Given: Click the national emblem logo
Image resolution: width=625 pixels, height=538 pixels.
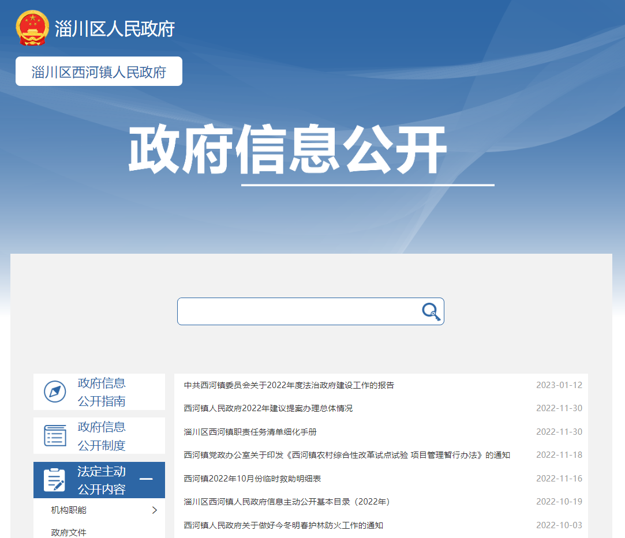Looking at the screenshot, I should point(33,28).
